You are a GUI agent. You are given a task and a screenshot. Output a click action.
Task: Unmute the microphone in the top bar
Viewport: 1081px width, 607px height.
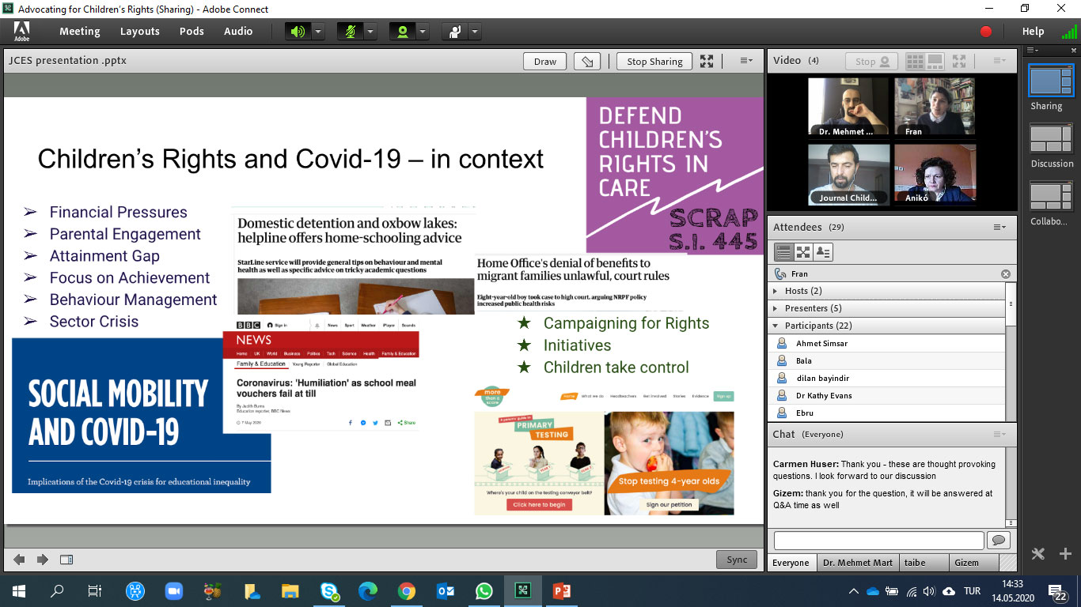tap(350, 32)
